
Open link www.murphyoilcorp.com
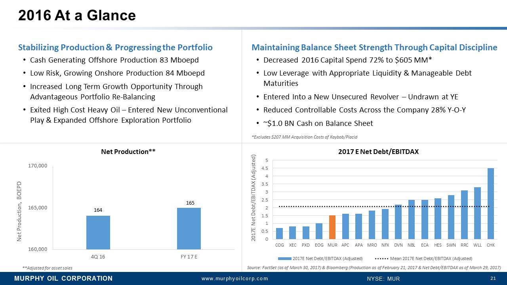pyautogui.click(x=235, y=279)
